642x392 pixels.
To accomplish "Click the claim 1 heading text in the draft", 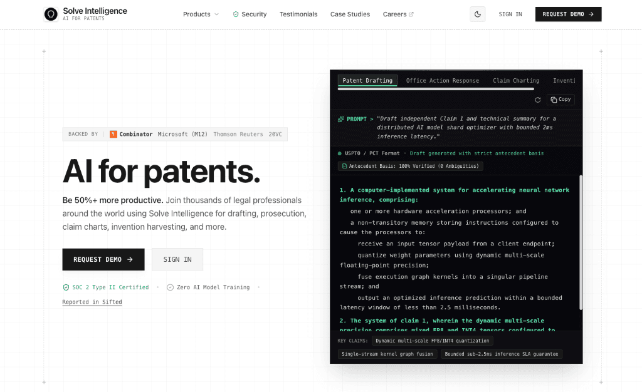I will (x=454, y=195).
